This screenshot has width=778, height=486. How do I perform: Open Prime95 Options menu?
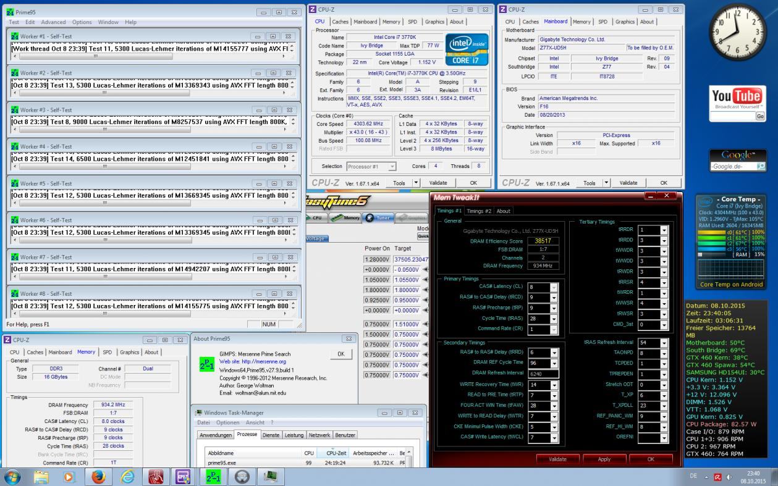[82, 22]
